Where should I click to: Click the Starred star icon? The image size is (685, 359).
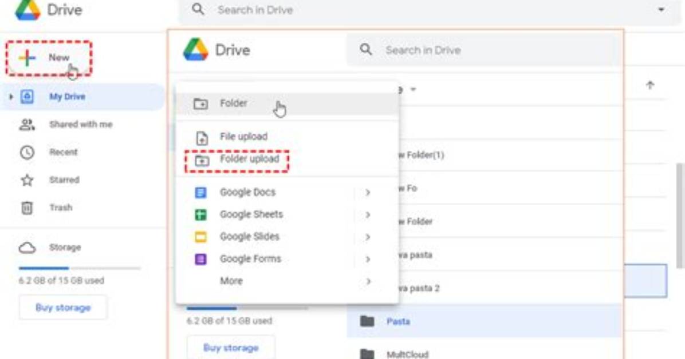[x=27, y=180]
